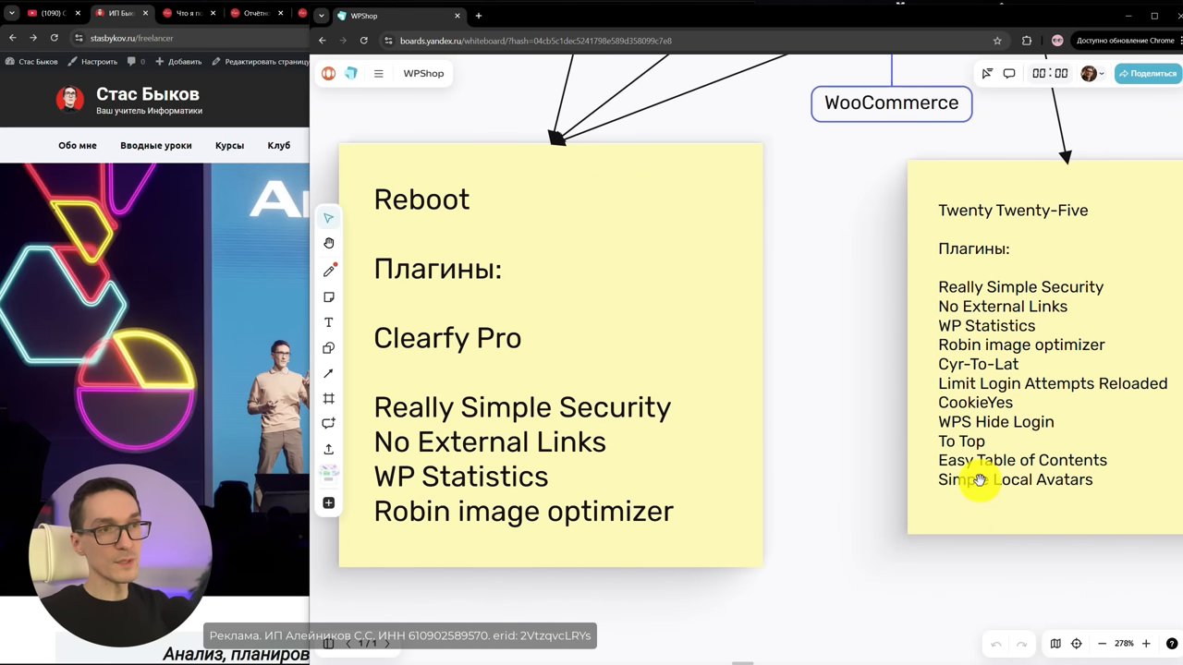The image size is (1183, 665).
Task: Select the WPShop browser tab
Action: pyautogui.click(x=399, y=16)
